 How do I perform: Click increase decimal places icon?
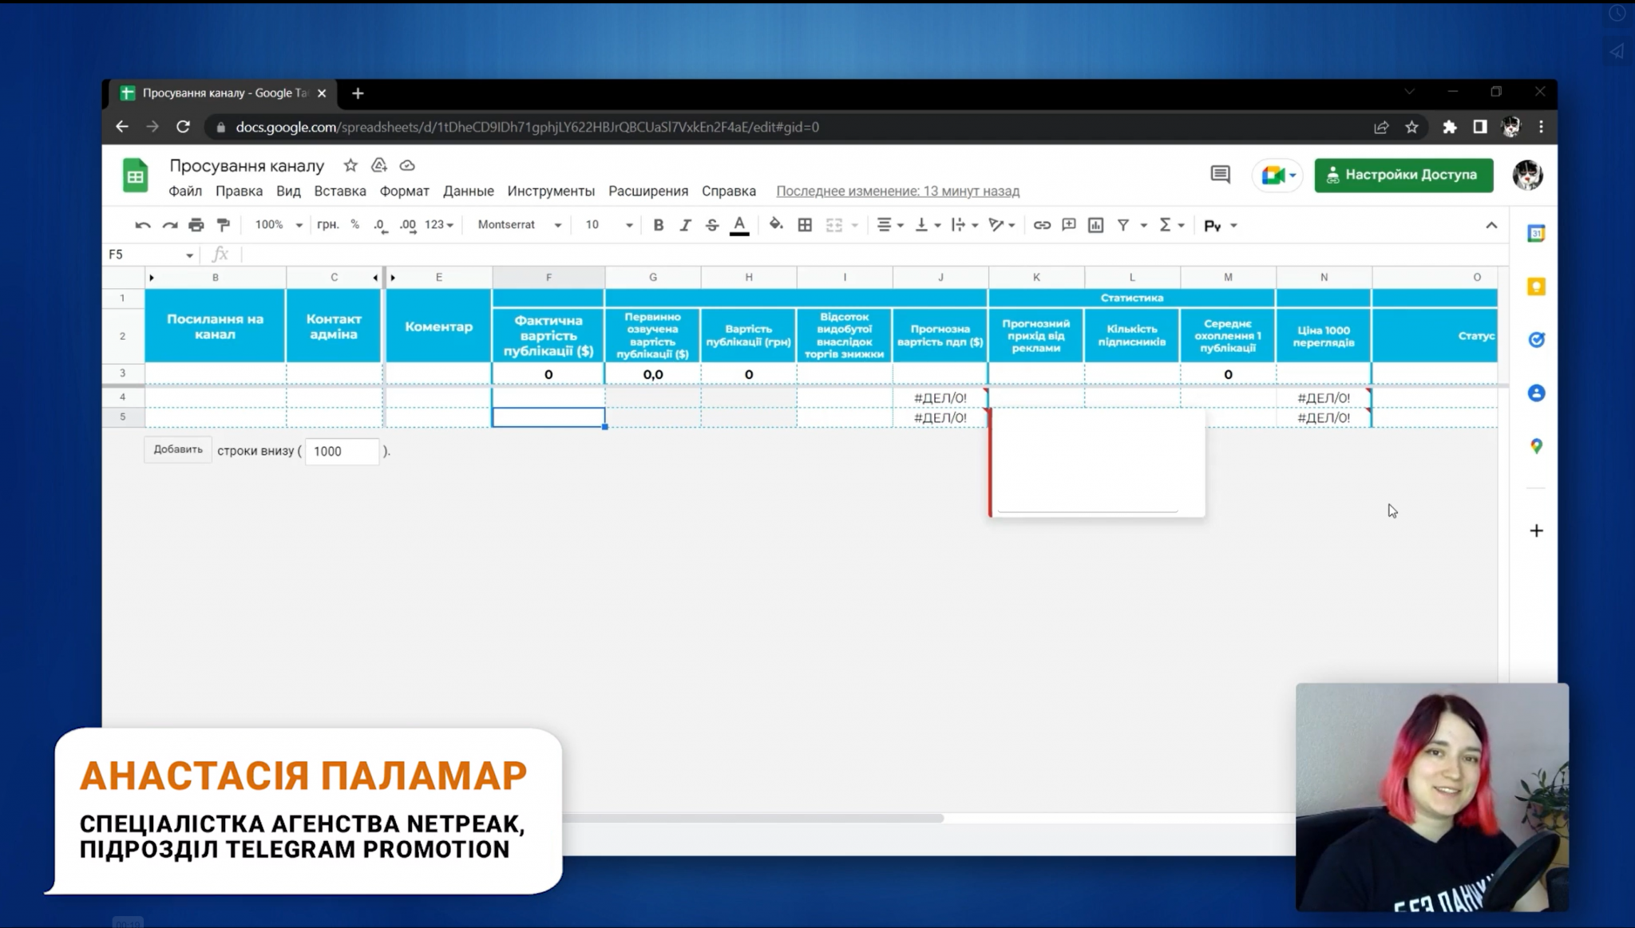tap(408, 225)
